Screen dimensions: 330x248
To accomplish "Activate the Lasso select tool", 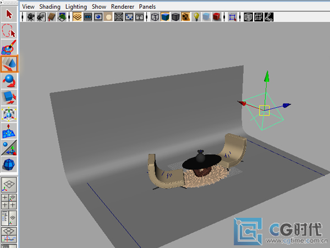I will 9,31.
